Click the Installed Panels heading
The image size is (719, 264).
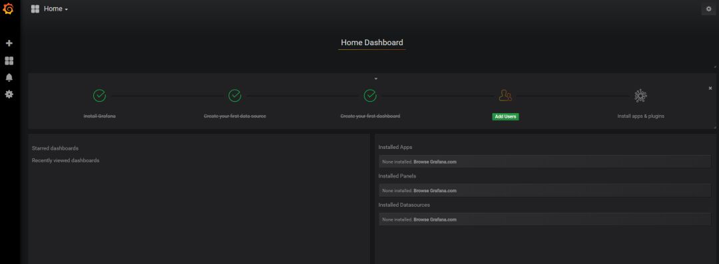(x=397, y=176)
